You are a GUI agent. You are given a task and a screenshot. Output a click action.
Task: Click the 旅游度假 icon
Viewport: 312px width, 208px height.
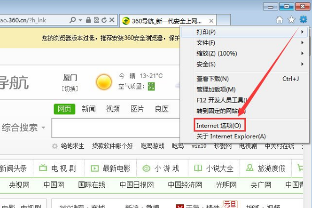click(x=250, y=168)
